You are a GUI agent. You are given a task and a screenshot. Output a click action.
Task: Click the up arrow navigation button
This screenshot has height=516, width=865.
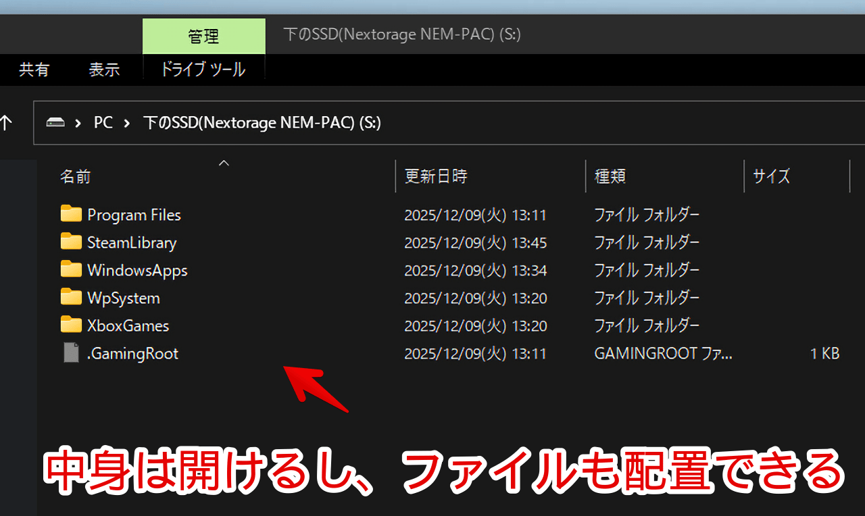[x=6, y=123]
